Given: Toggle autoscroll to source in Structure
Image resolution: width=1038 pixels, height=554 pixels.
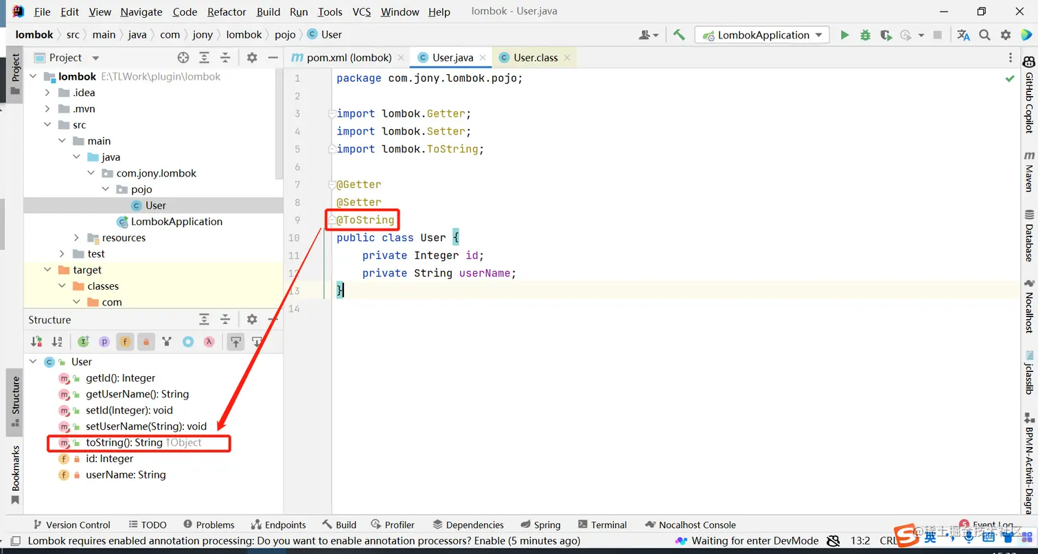Looking at the screenshot, I should tap(235, 341).
